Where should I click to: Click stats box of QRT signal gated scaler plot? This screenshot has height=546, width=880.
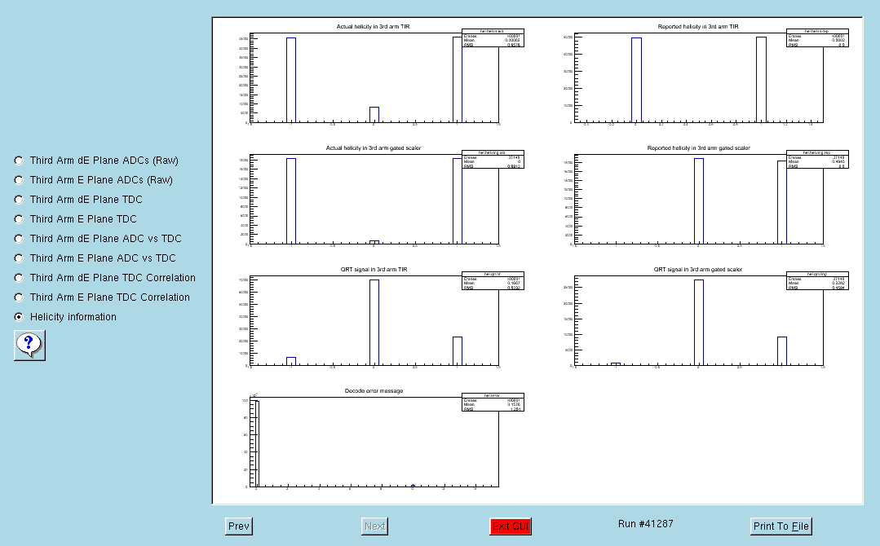pos(817,280)
